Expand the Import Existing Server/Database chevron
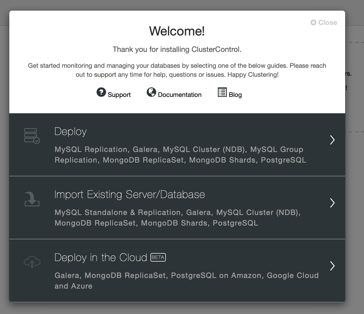 332,203
